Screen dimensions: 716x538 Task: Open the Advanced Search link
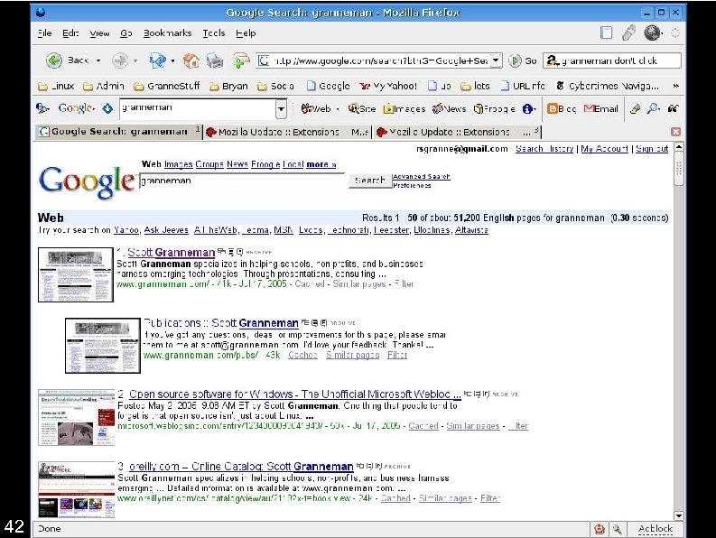click(421, 176)
